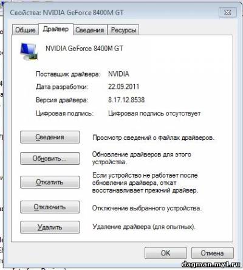Click the driver version value 8.17.12.8538
The height and width of the screenshot is (270, 243).
[x=126, y=100]
